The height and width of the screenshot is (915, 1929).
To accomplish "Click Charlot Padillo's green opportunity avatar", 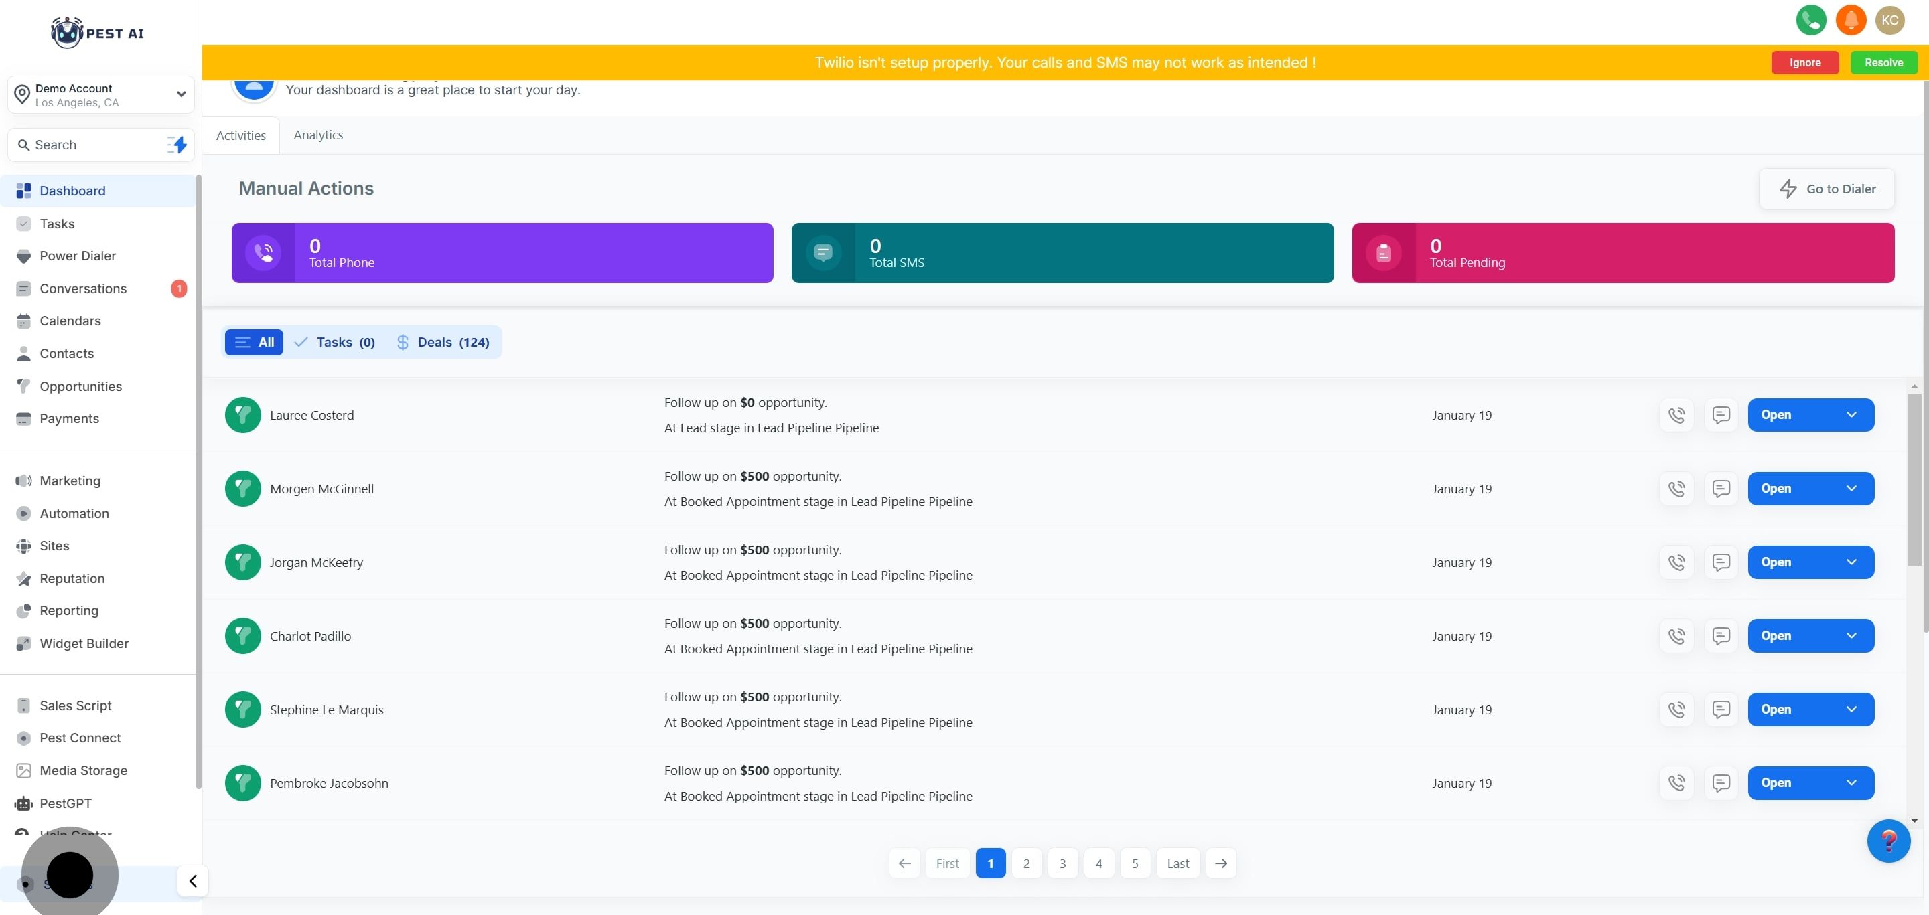I will (x=242, y=636).
